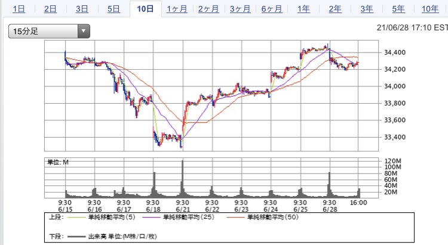448x245 pixels.
Task: Select the 1日 period tab
Action: pyautogui.click(x=19, y=9)
